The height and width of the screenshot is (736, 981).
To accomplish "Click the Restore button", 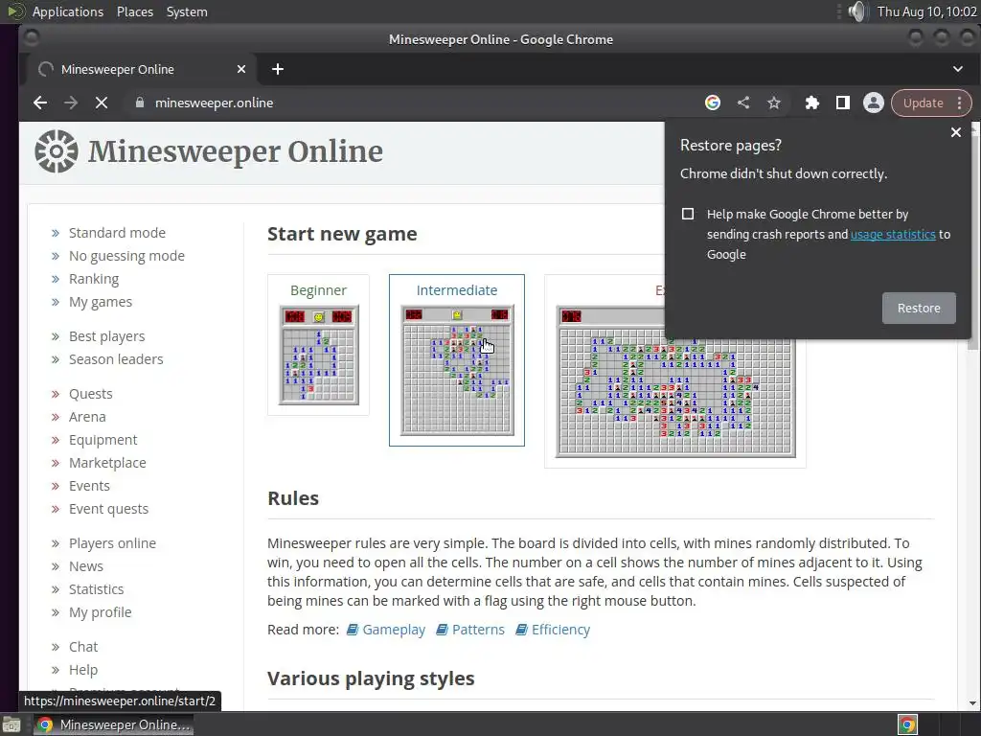I will click(x=919, y=308).
